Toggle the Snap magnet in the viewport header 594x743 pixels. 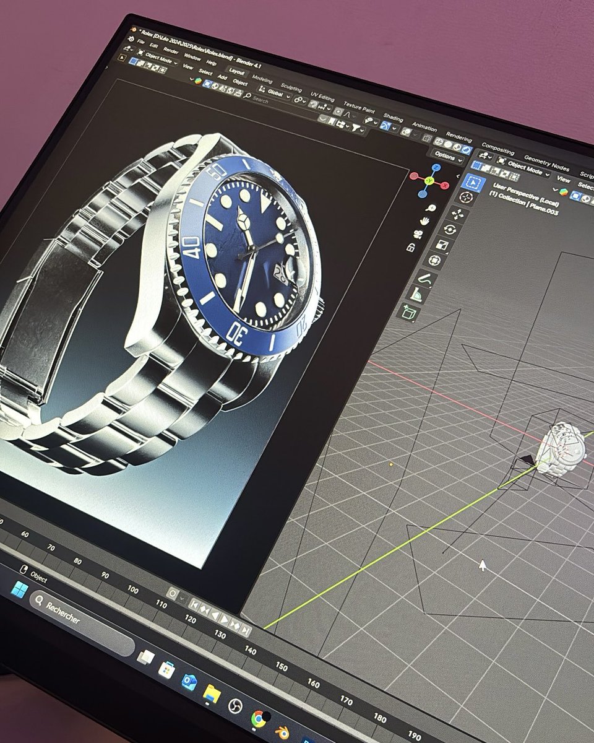click(312, 104)
